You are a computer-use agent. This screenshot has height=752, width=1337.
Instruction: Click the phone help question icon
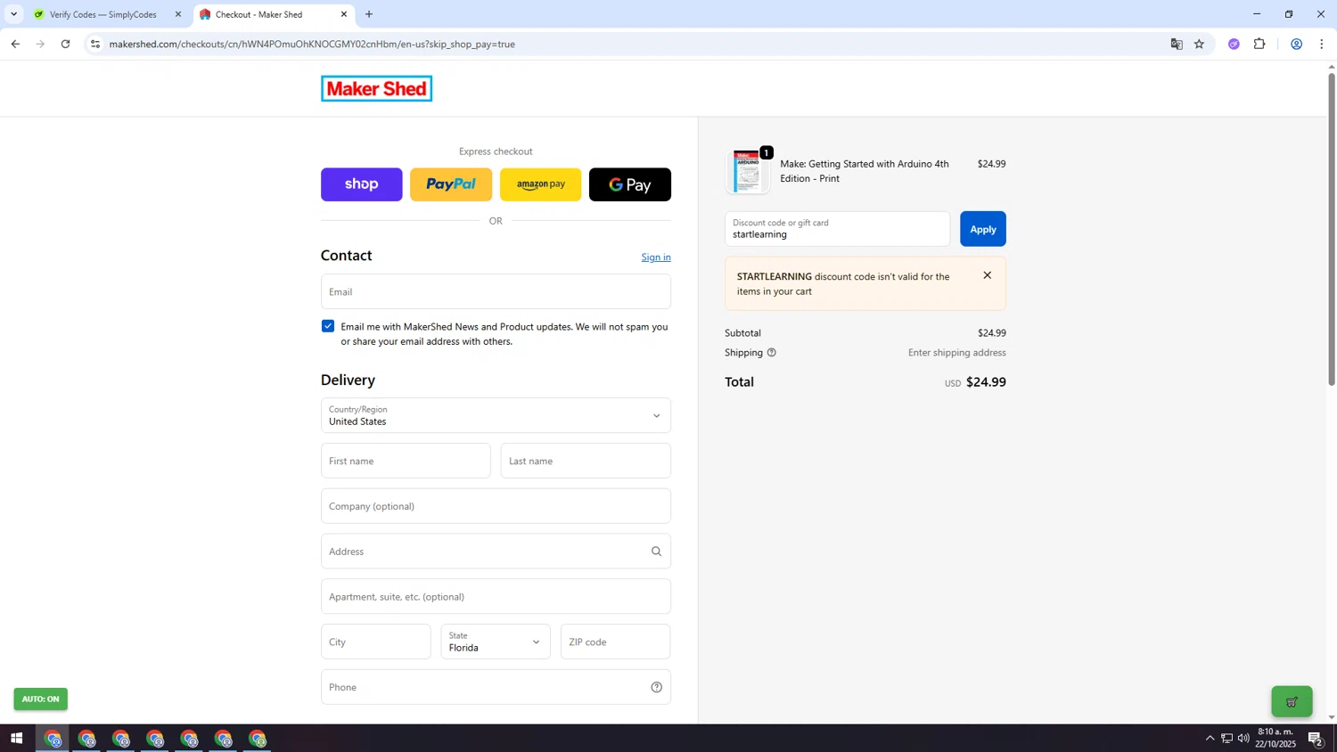pos(656,687)
